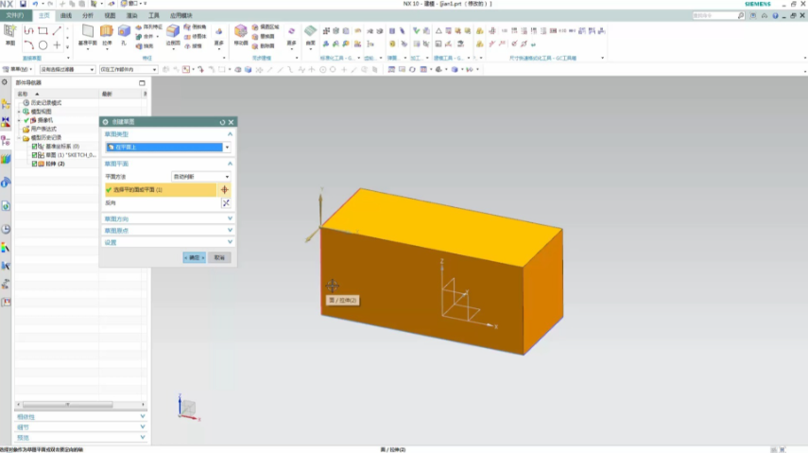808x453 pixels.
Task: Click the Sketch (草图) tool icon
Action: (x=9, y=35)
